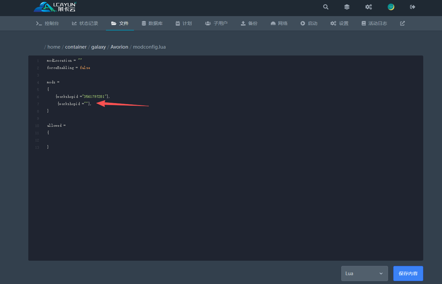This screenshot has width=442, height=284.
Task: Navigate to container in breadcrumb
Action: (76, 47)
